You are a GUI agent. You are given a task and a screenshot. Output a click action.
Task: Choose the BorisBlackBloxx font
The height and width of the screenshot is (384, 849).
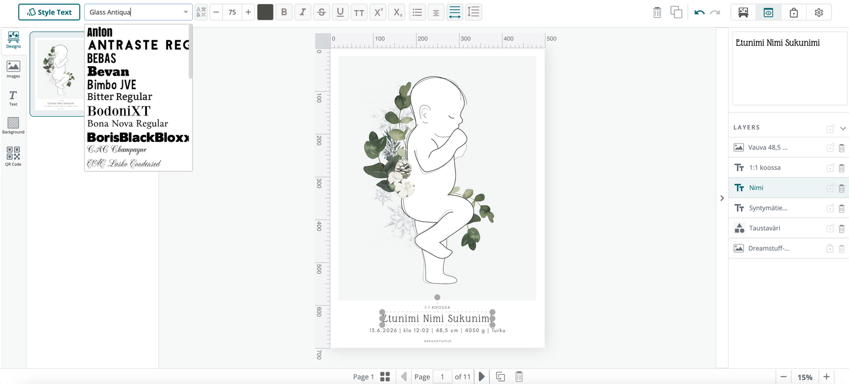(x=137, y=137)
